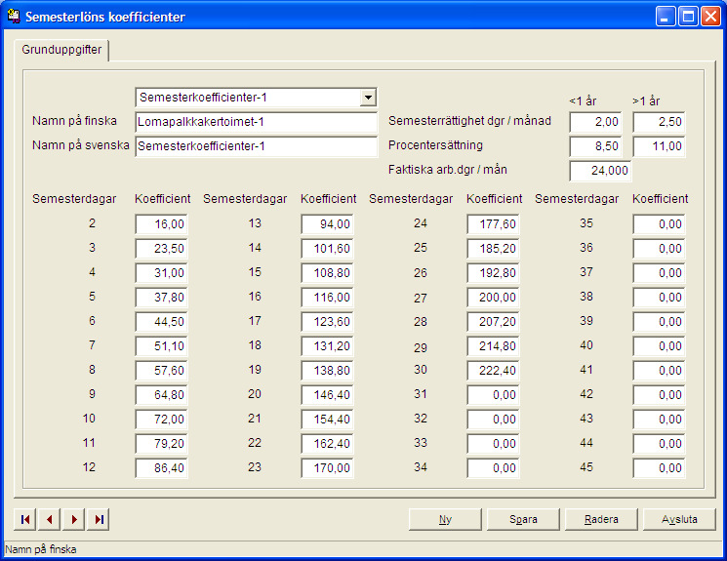Select coefficient 79,20 for 11 days

tap(161, 444)
